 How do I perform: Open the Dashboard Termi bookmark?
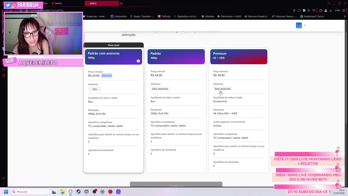coord(312,16)
